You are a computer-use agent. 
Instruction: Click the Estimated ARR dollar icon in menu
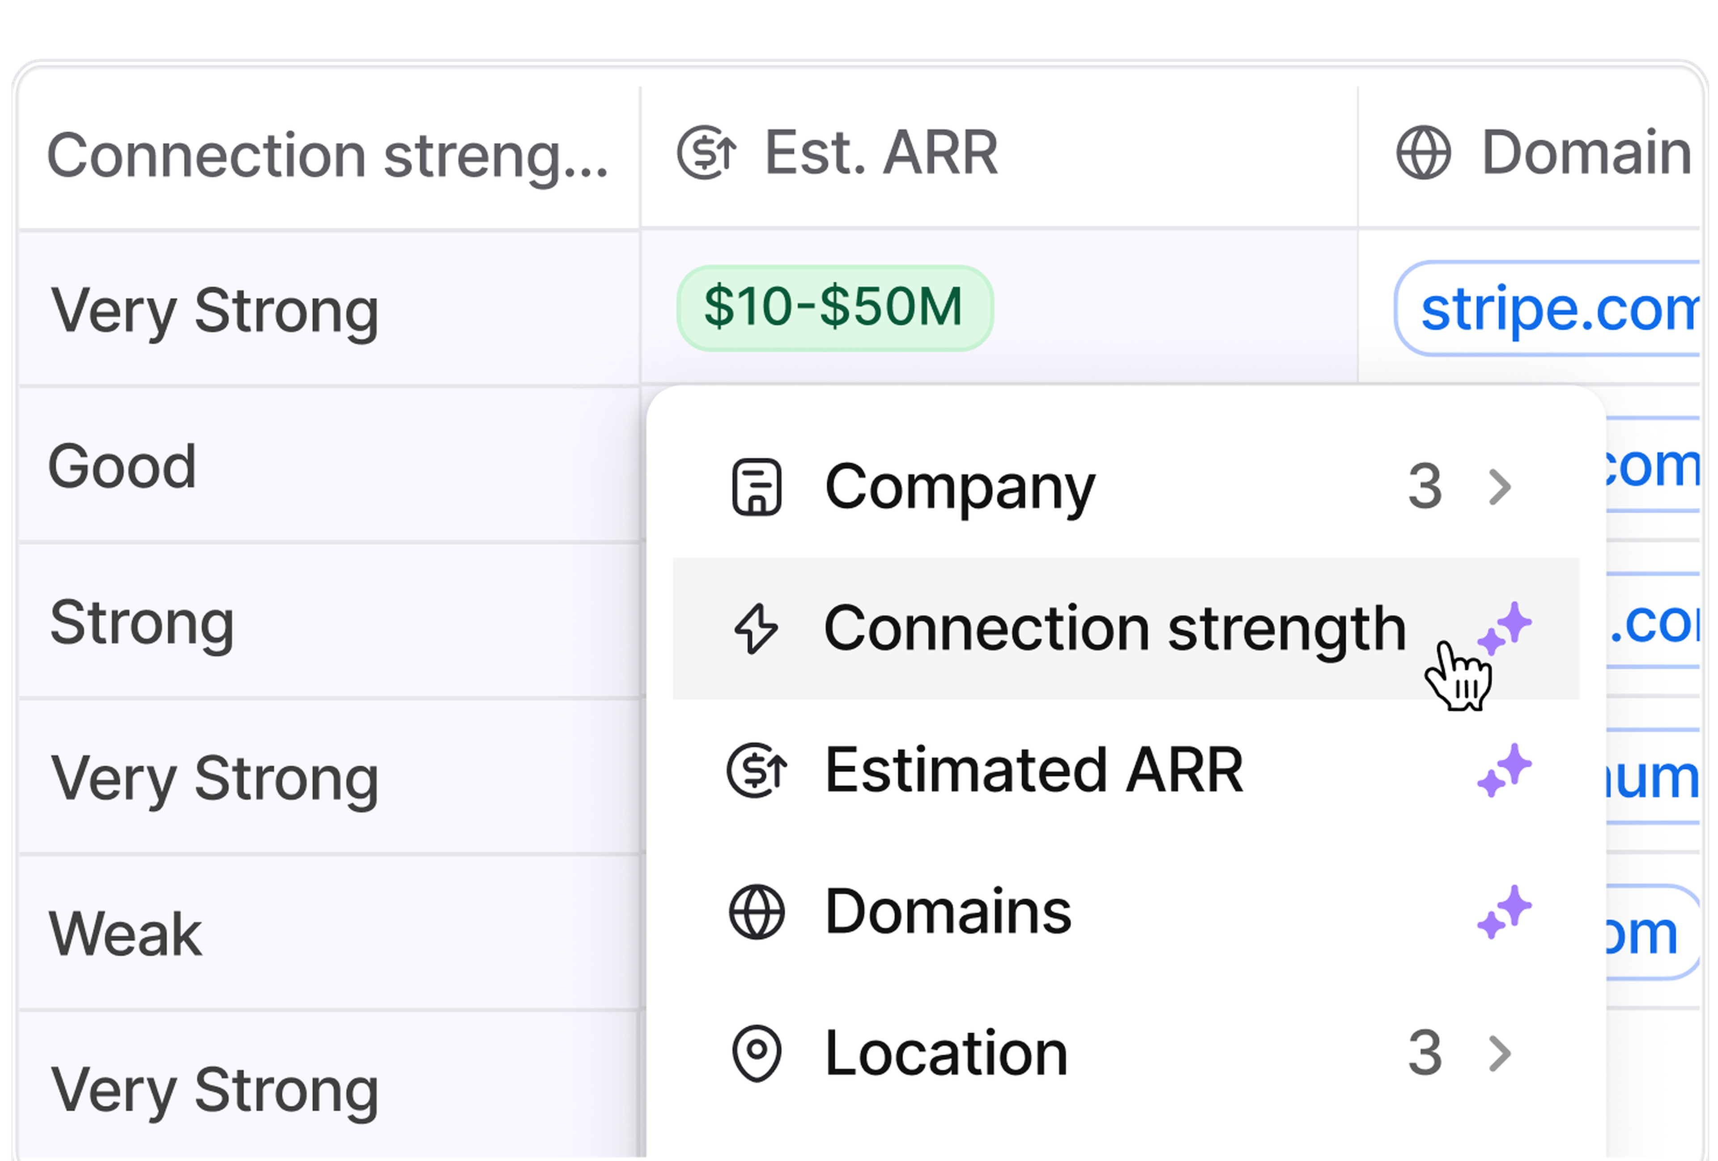(x=757, y=771)
